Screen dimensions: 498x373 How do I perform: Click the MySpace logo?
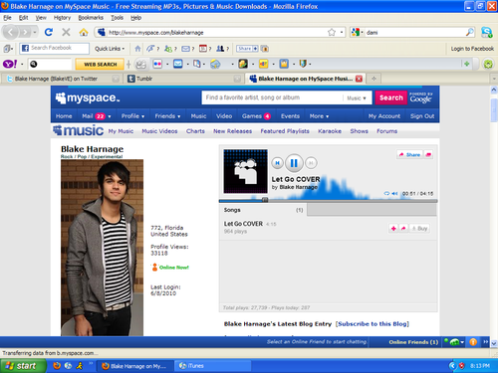pos(88,97)
